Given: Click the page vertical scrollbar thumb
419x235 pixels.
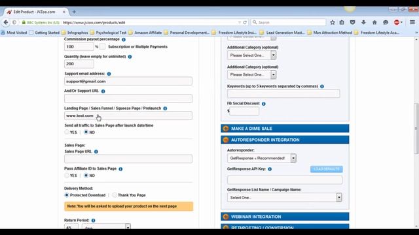Looking at the screenshot, I should pos(416,129).
